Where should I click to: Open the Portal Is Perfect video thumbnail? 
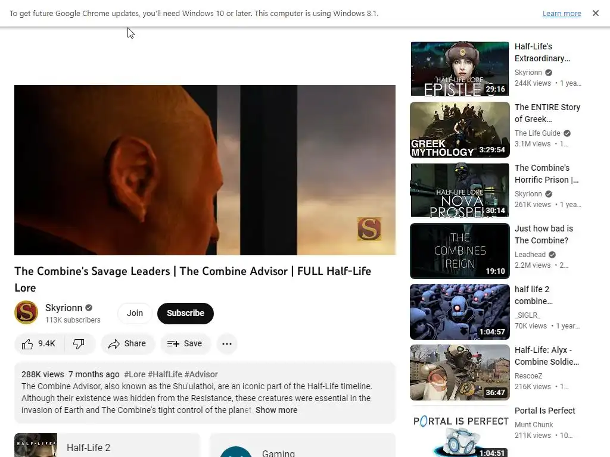[460, 432]
